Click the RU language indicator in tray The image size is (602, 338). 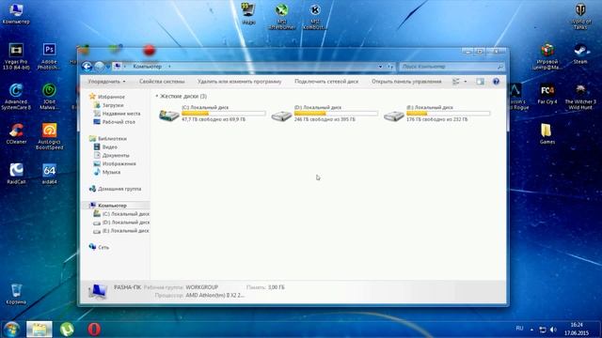[519, 329]
